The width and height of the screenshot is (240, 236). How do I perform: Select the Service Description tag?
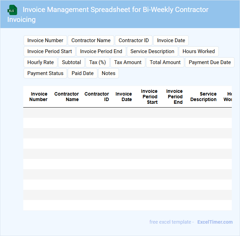point(152,51)
